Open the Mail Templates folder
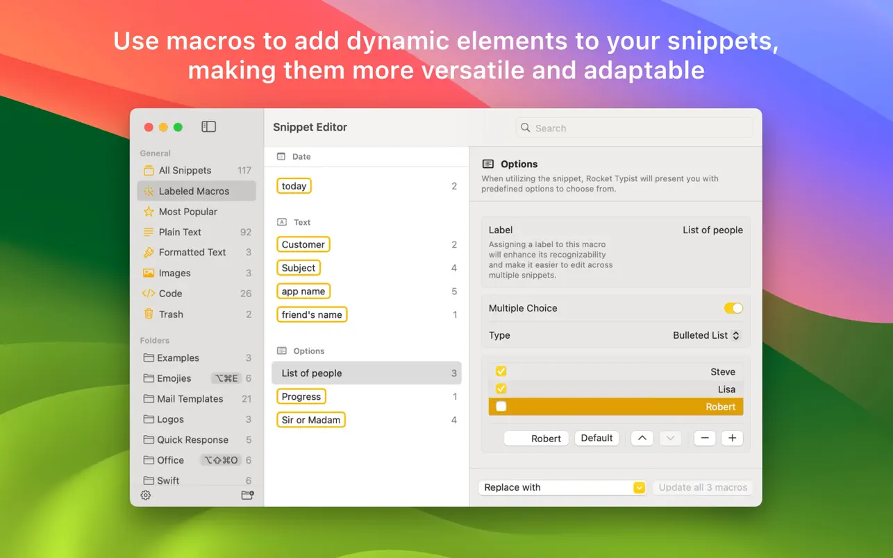Image resolution: width=893 pixels, height=558 pixels. click(x=190, y=398)
